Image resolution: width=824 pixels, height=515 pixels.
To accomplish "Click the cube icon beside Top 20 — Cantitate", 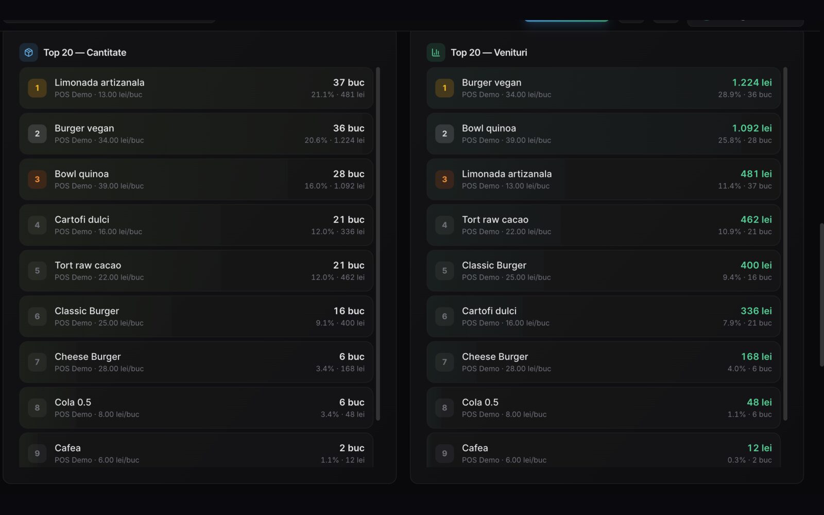I will point(29,53).
